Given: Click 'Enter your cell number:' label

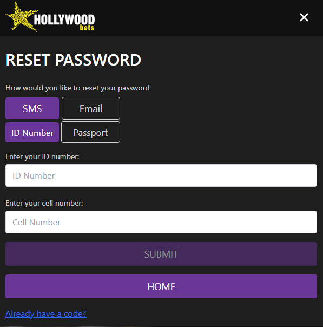Looking at the screenshot, I should point(44,203).
